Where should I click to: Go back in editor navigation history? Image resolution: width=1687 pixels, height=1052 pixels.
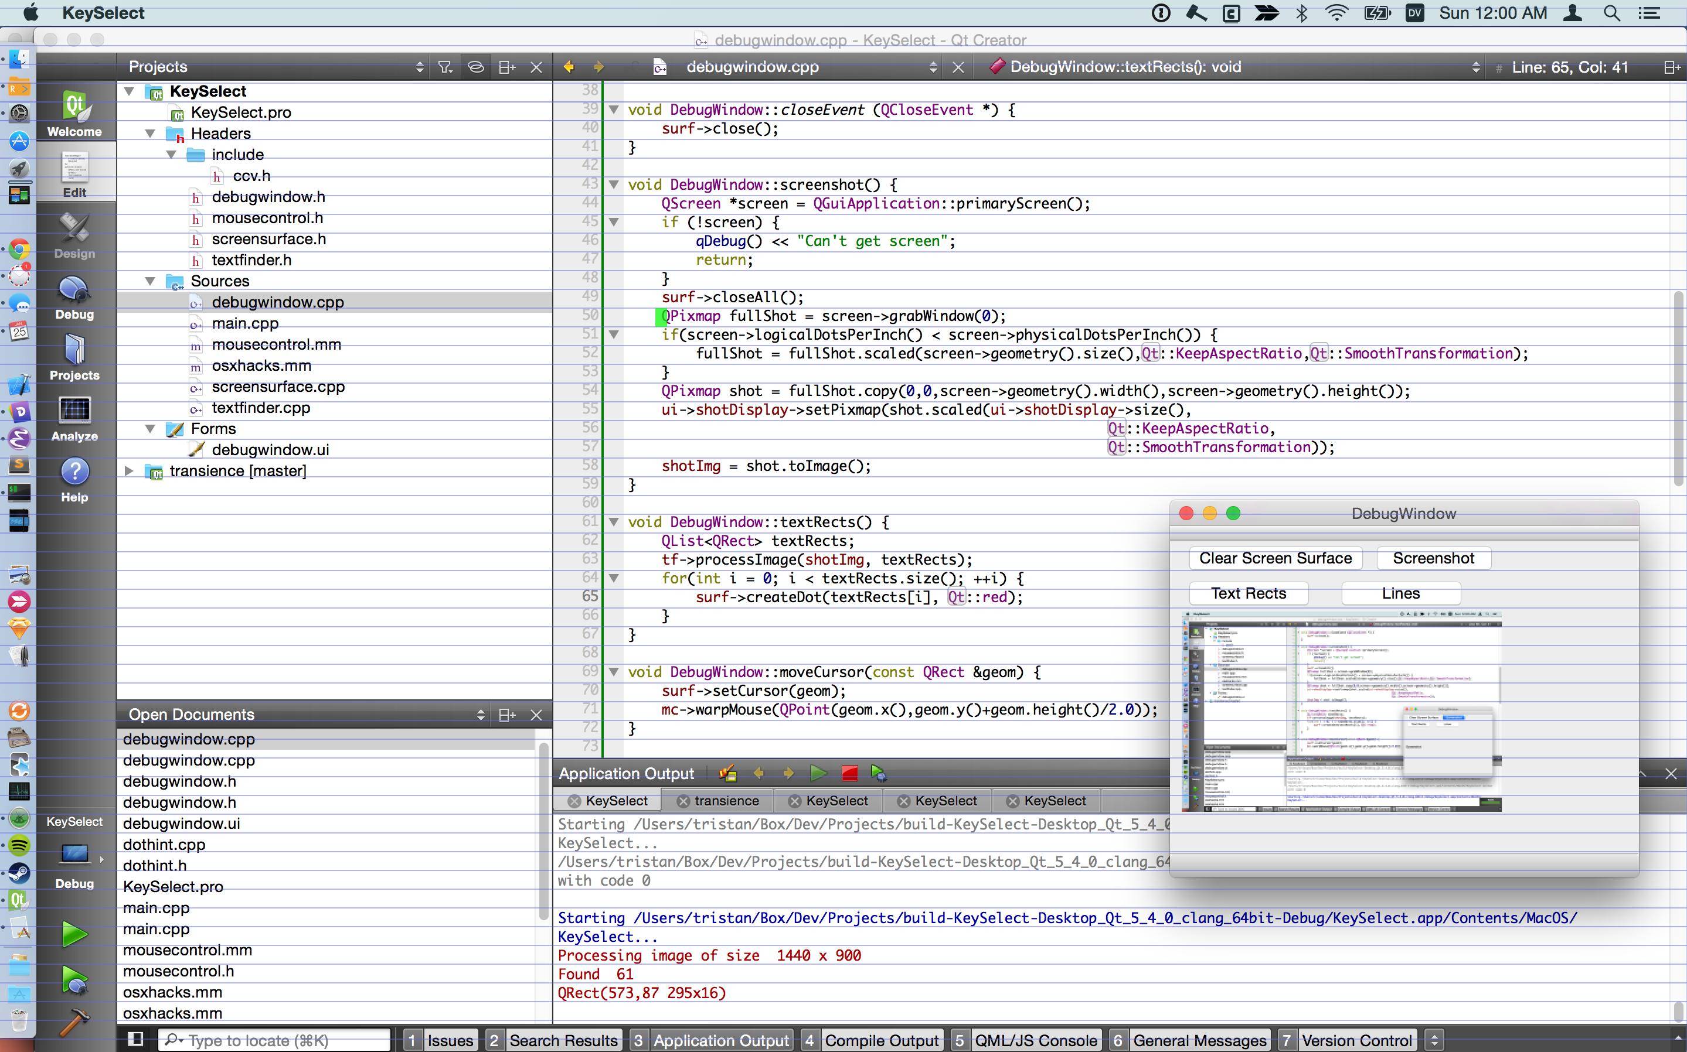pos(569,67)
